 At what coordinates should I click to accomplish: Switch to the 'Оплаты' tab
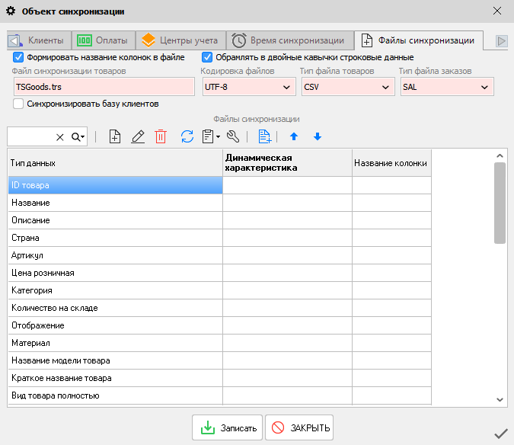104,40
